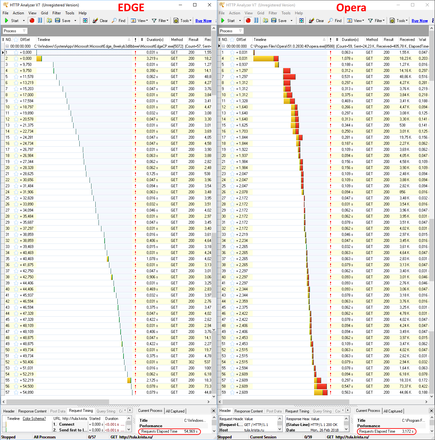Open Start dropdown arrow in EDGE window
435x440 pixels.
point(24,21)
